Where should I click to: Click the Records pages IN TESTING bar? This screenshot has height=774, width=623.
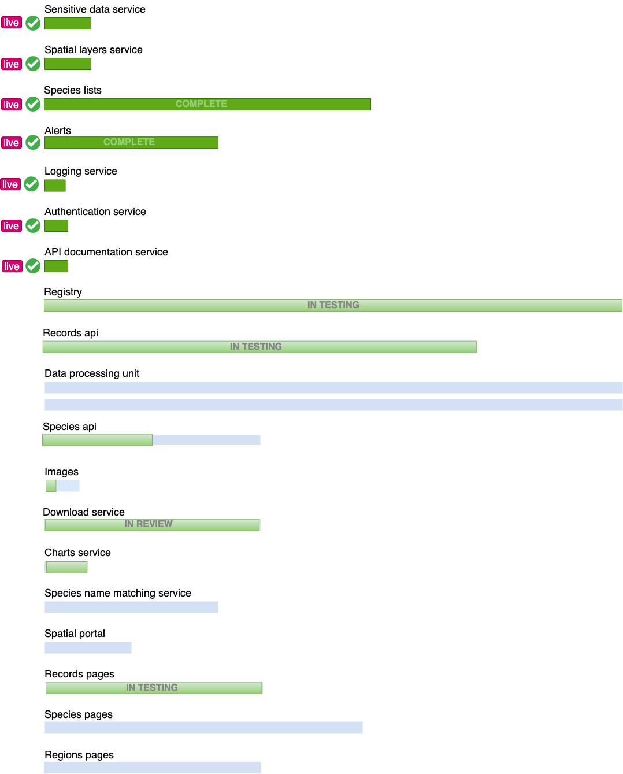(x=154, y=688)
